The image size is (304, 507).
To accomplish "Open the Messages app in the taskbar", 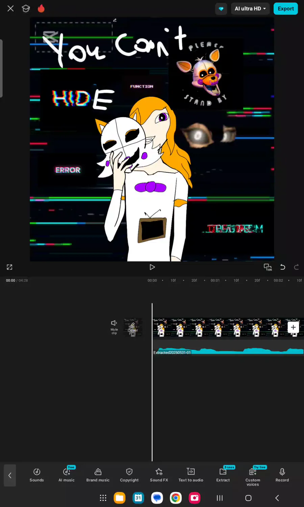I will point(157,498).
